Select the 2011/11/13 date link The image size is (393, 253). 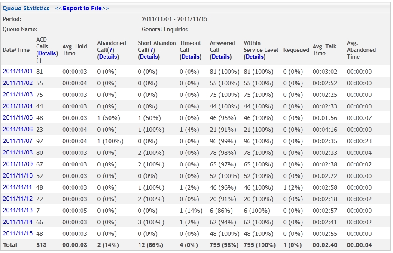tap(18, 210)
